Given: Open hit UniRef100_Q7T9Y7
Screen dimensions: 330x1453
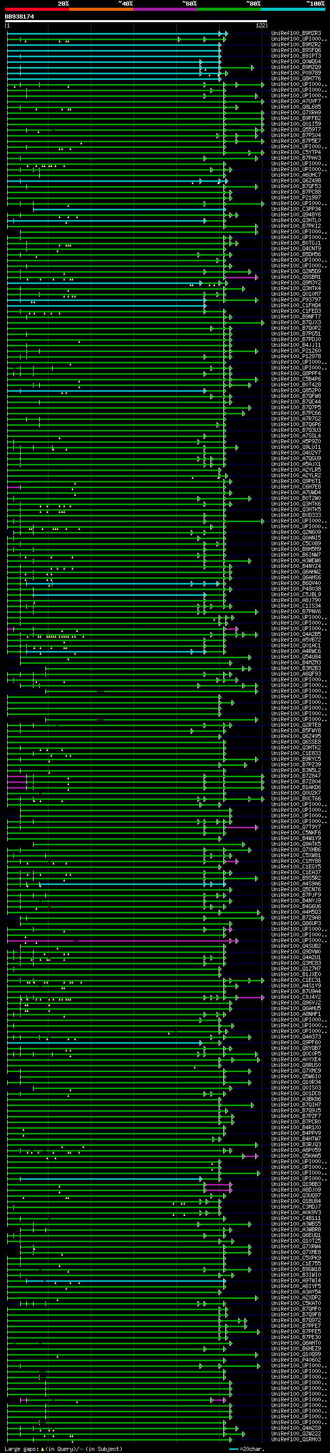Looking at the screenshot, I should (x=296, y=827).
